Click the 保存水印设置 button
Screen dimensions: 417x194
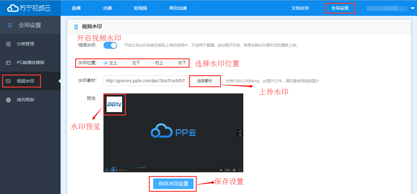point(173,184)
